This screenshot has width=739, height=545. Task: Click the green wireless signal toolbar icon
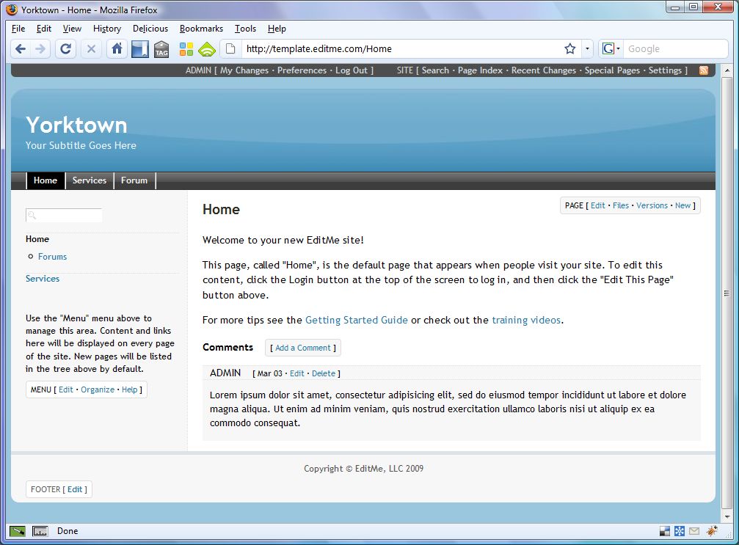207,49
